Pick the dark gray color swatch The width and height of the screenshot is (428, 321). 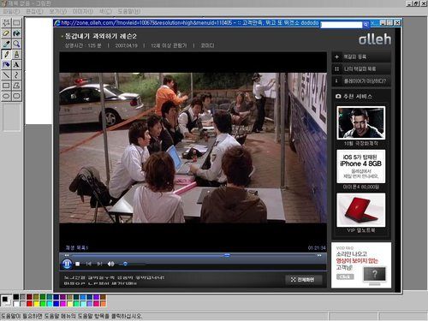click(23, 297)
